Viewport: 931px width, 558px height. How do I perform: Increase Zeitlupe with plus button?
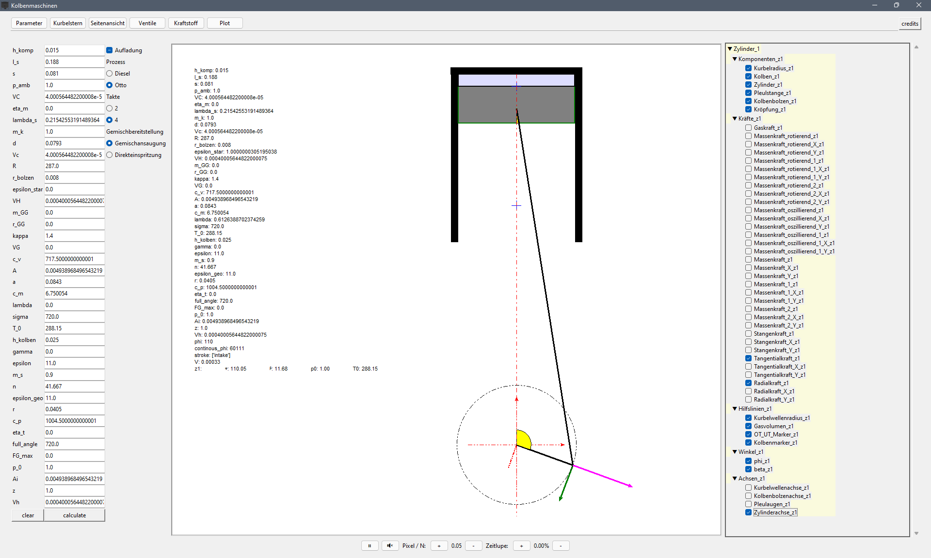click(x=521, y=546)
